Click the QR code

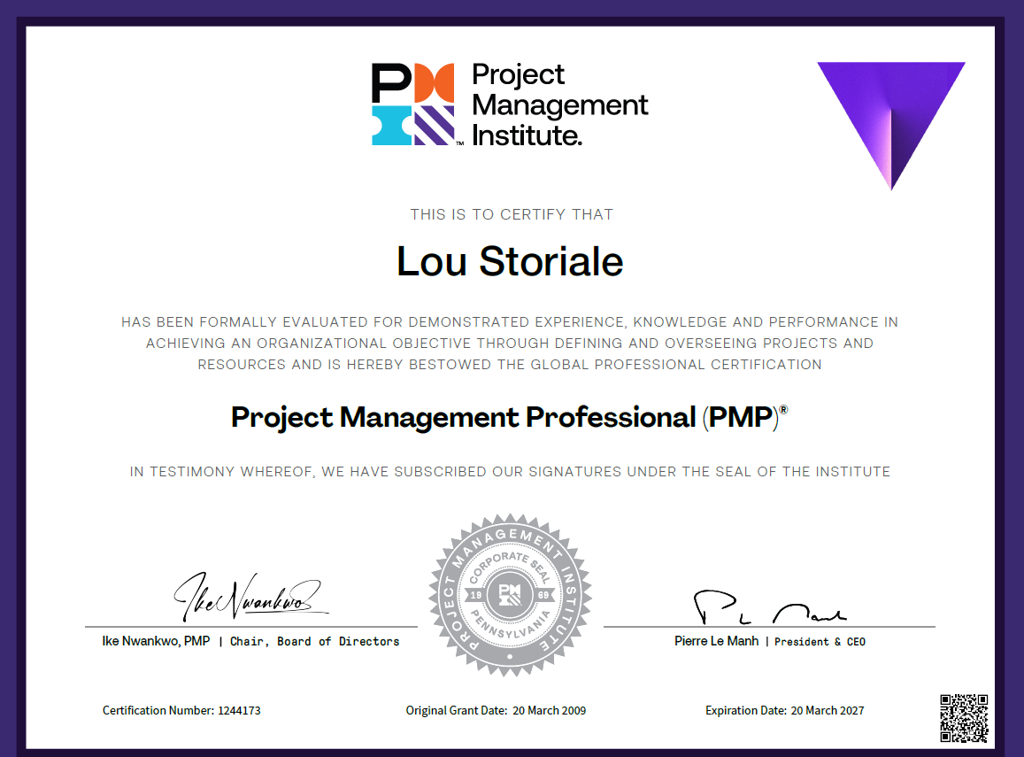pyautogui.click(x=964, y=718)
